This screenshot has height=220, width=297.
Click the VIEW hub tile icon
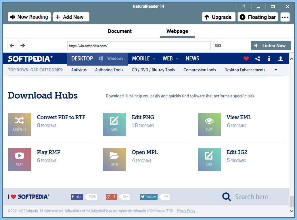coord(209,125)
